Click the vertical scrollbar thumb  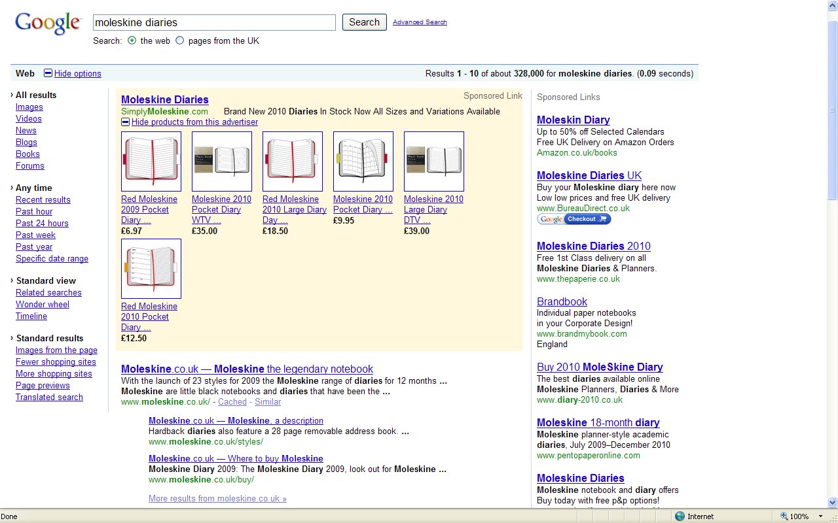(x=833, y=110)
